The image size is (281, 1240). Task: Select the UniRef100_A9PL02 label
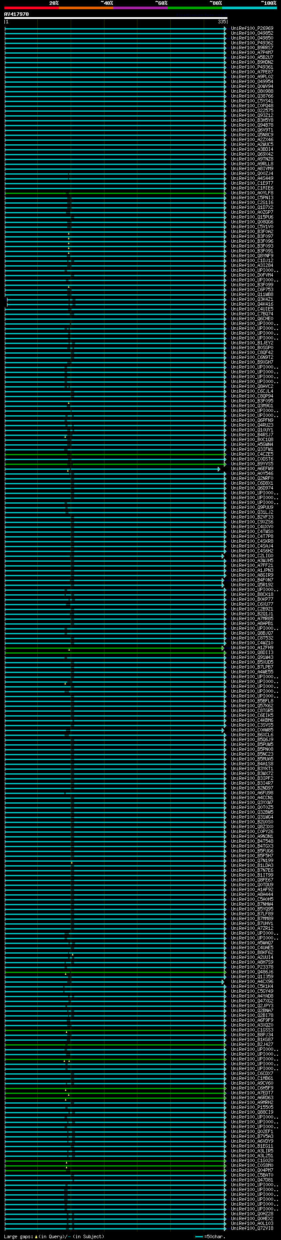[x=252, y=77]
